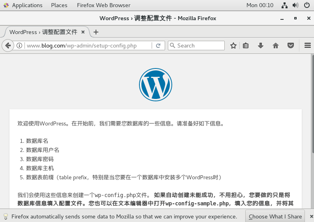The height and width of the screenshot is (222, 314).
Task: Bookmark this page with the star icon
Action: tap(233, 46)
